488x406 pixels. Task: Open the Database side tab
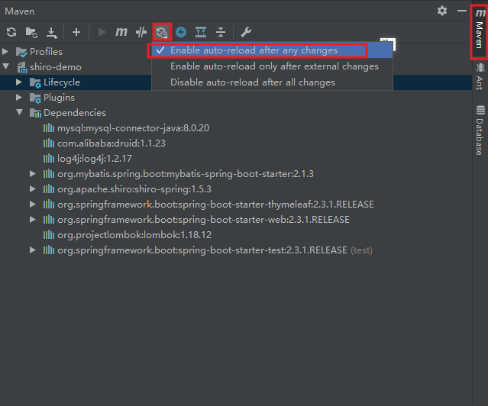coord(480,130)
